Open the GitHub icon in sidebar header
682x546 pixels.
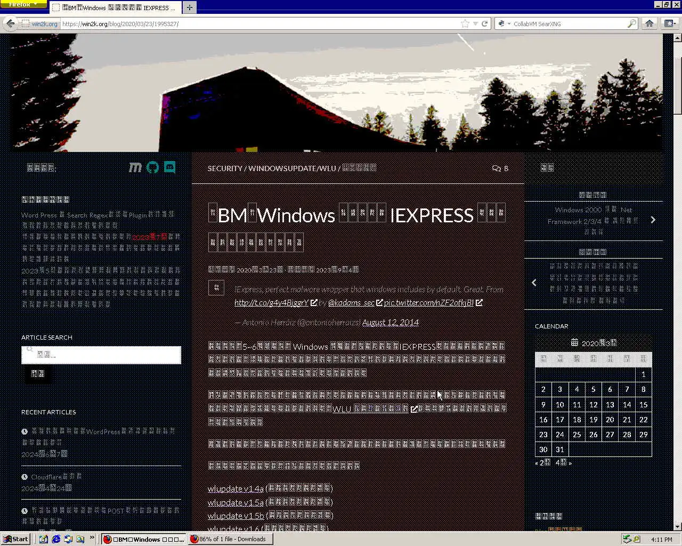[x=152, y=167]
